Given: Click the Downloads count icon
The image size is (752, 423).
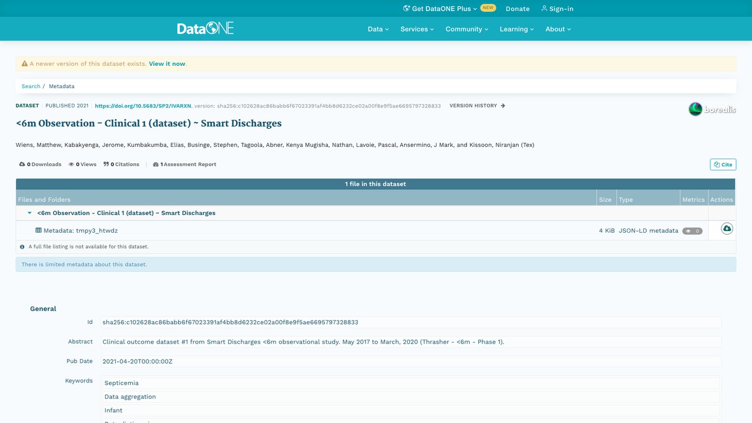Looking at the screenshot, I should click(22, 164).
